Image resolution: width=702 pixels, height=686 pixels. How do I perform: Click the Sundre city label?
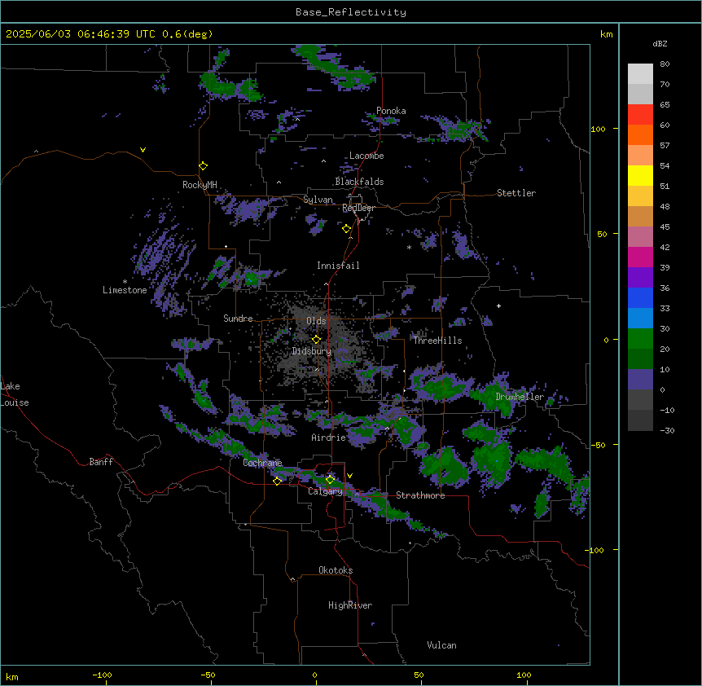(238, 319)
